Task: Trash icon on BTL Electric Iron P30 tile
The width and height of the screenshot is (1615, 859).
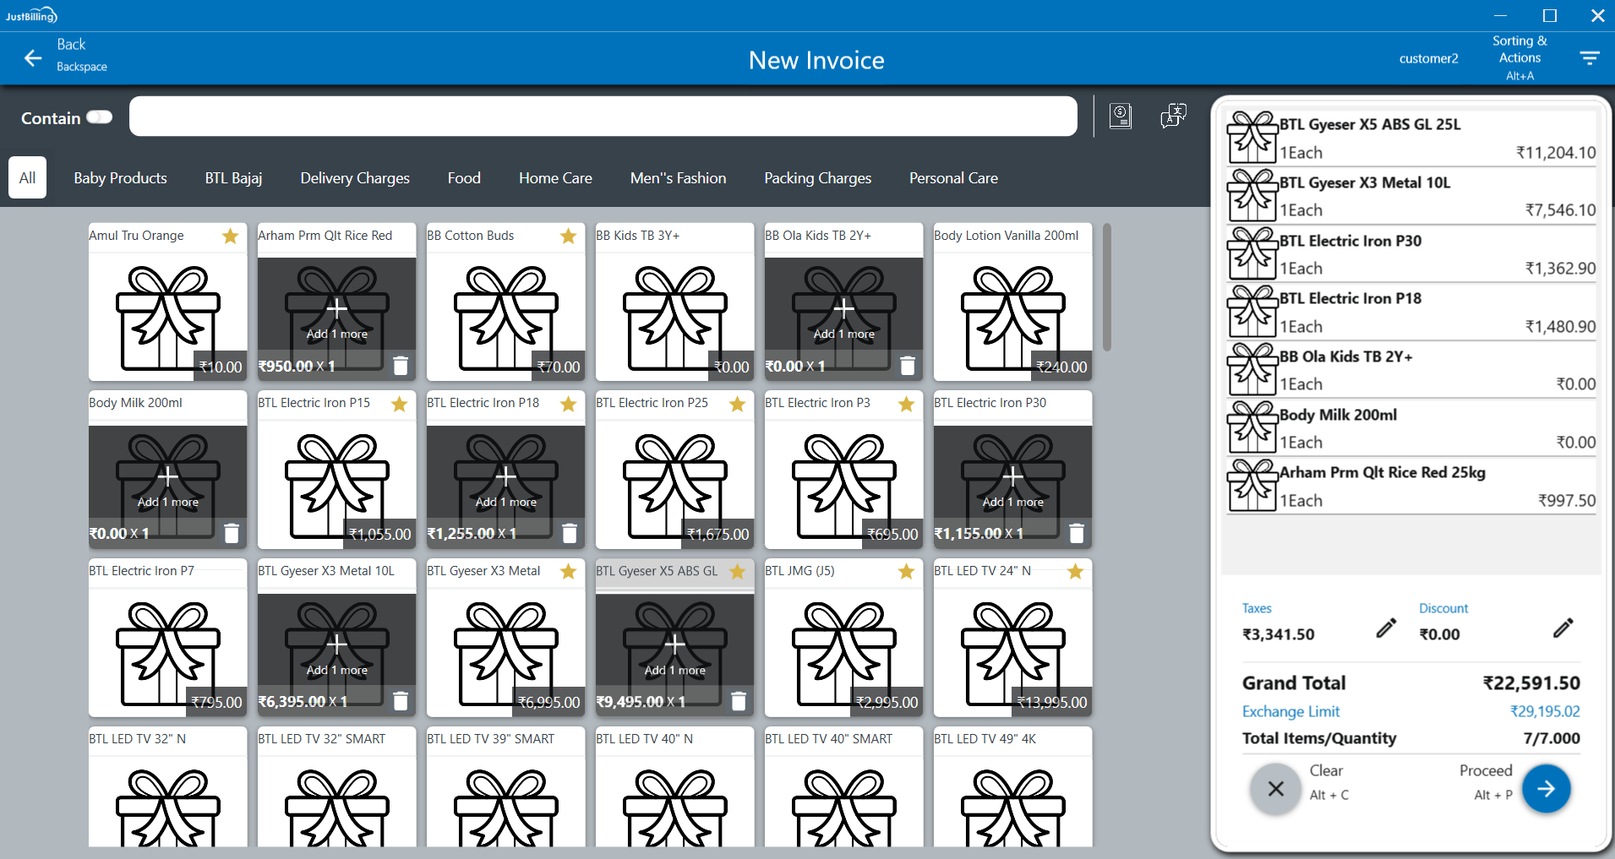Action: [1076, 534]
